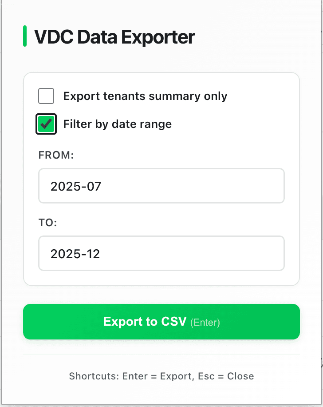
Task: Click the green accent bar beside the title
Action: [x=25, y=36]
